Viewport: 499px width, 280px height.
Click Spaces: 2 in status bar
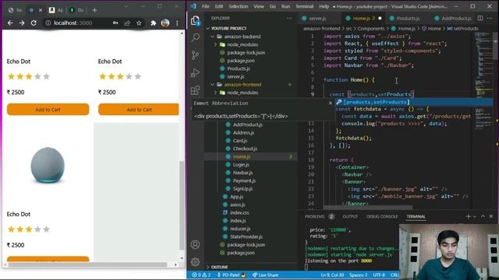pyautogui.click(x=359, y=275)
